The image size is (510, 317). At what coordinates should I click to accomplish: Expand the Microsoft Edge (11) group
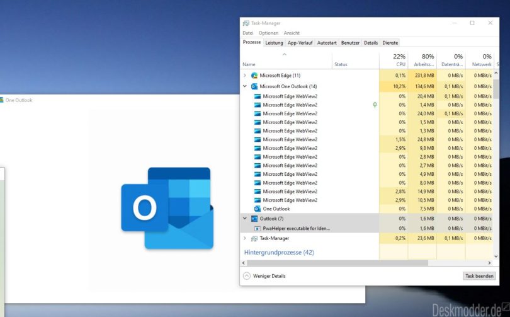(245, 76)
